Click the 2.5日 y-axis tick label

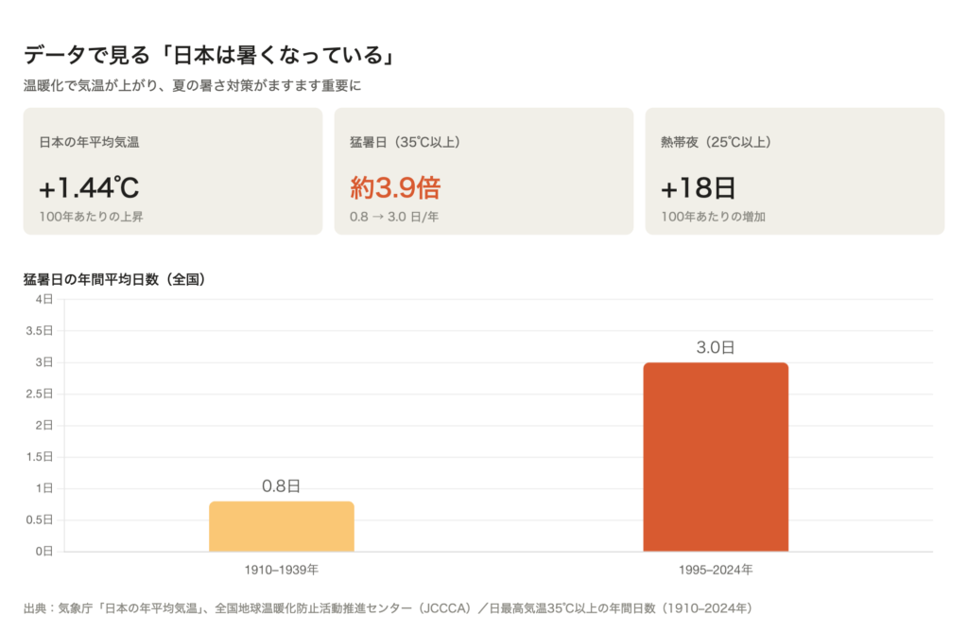[x=40, y=394]
